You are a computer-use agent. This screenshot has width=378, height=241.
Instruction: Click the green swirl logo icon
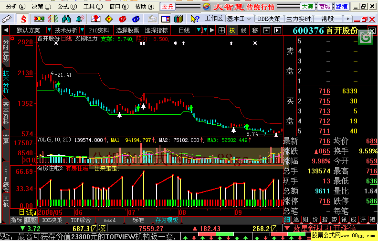[x=366, y=38]
